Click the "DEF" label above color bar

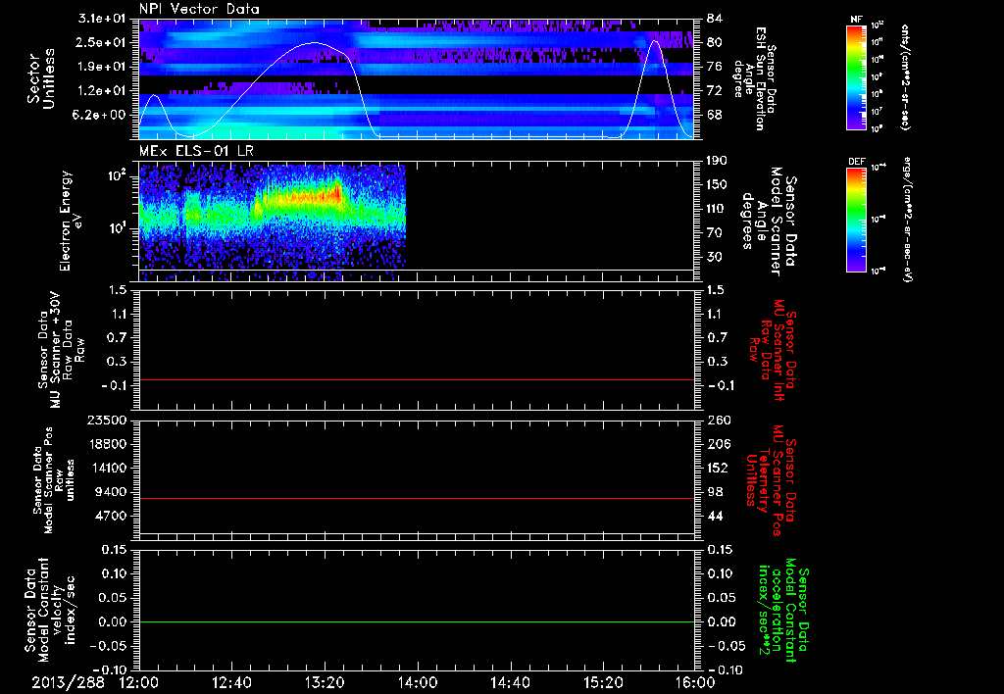(857, 162)
